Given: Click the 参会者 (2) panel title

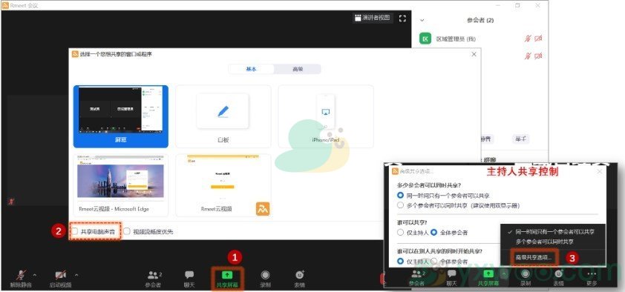Looking at the screenshot, I should click(x=480, y=20).
